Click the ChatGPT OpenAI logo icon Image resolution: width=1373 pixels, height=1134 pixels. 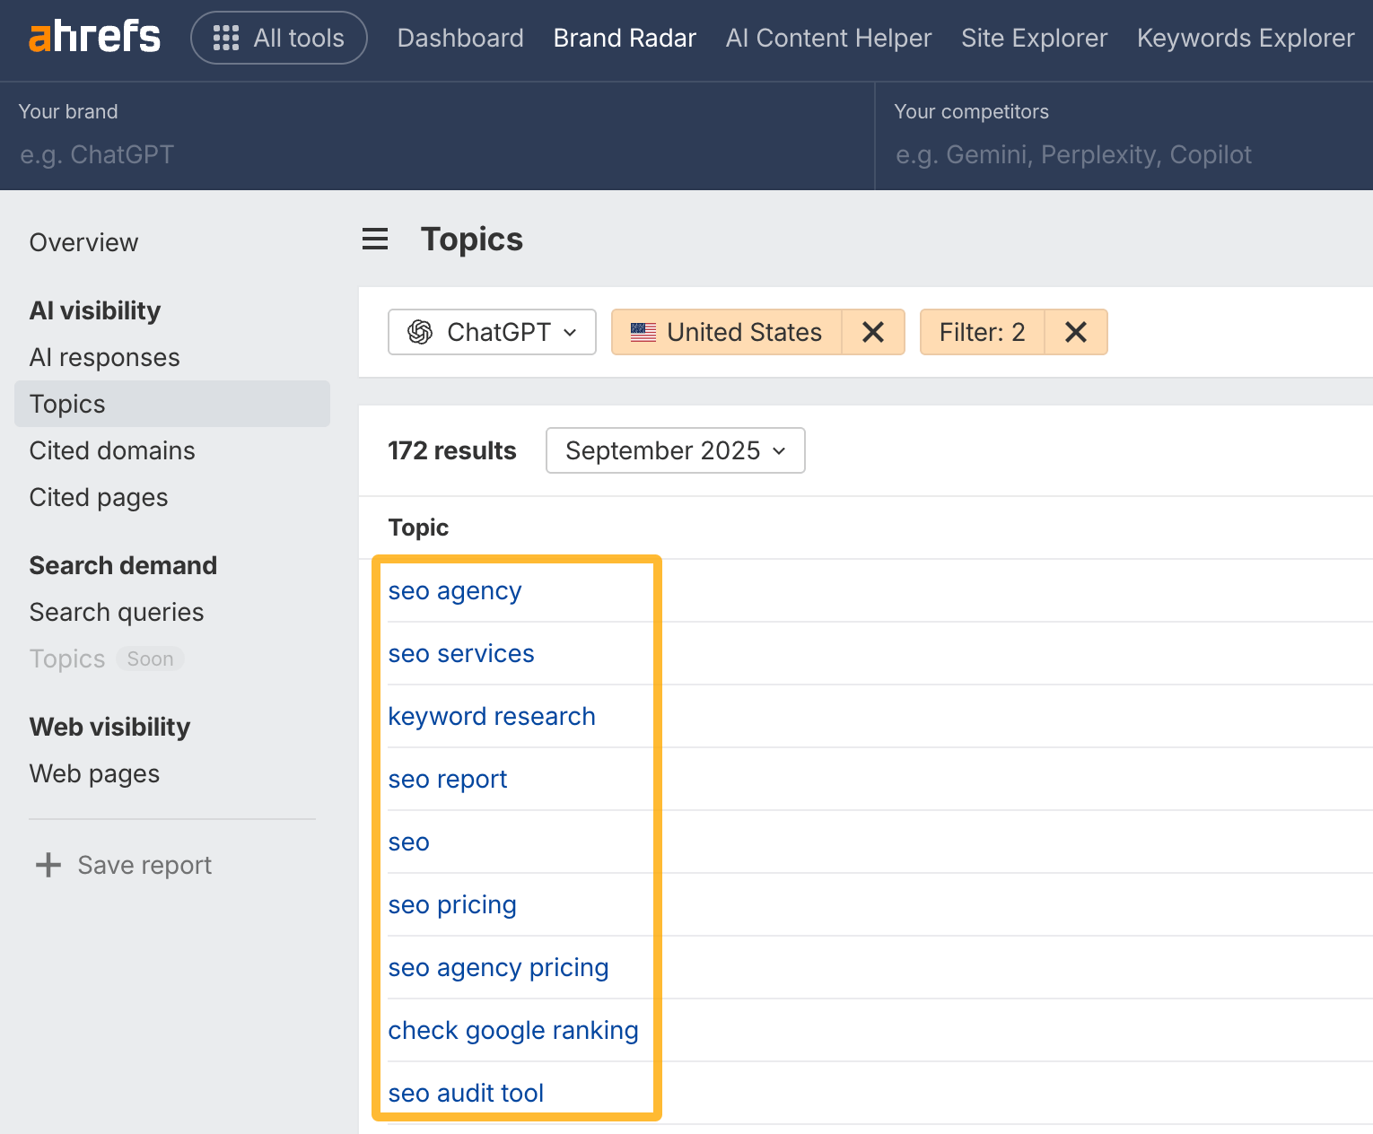point(423,332)
